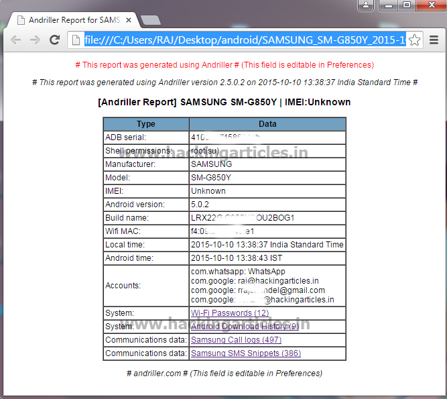The height and width of the screenshot is (399, 447).
Task: Click the Unknown IMEI value
Action: click(208, 191)
